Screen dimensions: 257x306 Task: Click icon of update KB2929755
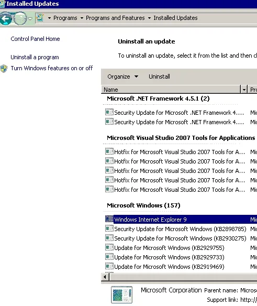109,247
